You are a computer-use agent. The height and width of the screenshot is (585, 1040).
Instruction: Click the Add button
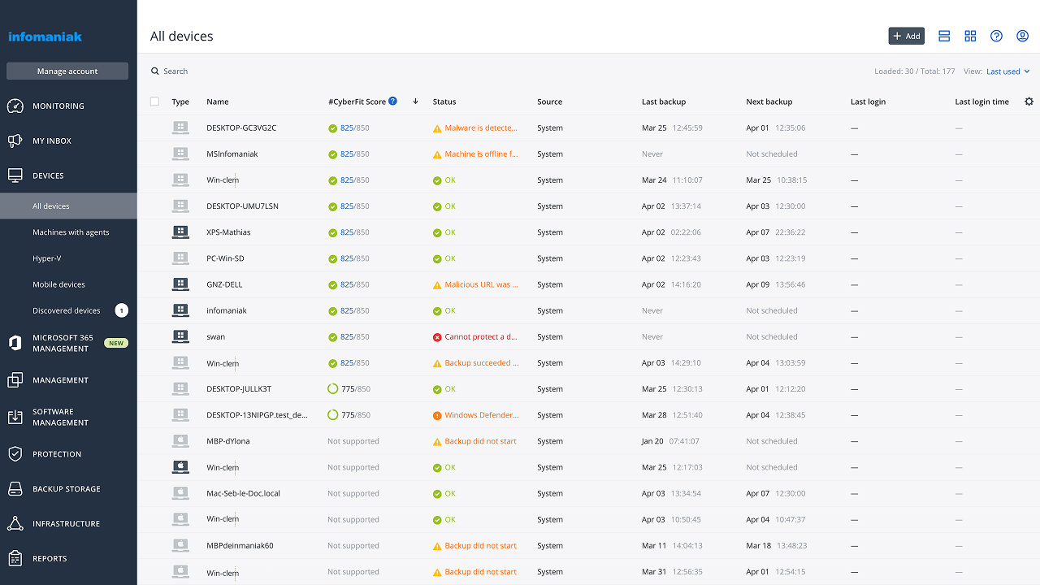[x=906, y=36]
